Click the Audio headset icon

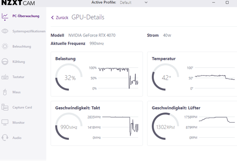click(x=5, y=138)
